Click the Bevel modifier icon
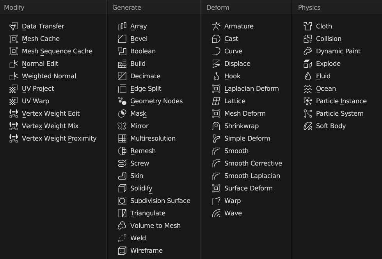This screenshot has width=382, height=259. 122,39
